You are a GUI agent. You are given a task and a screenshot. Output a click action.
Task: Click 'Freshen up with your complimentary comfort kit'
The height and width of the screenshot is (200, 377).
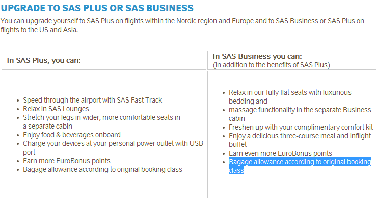coord(301,127)
